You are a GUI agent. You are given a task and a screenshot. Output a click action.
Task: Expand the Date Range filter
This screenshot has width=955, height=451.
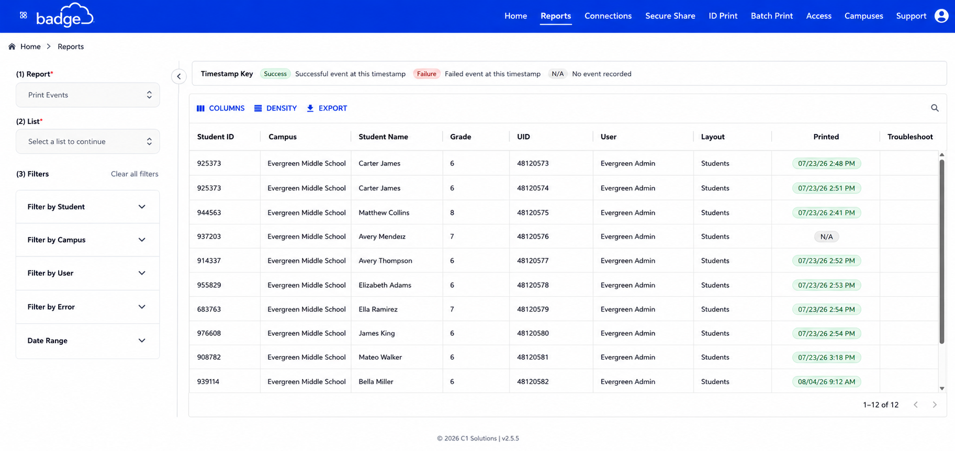tap(87, 341)
